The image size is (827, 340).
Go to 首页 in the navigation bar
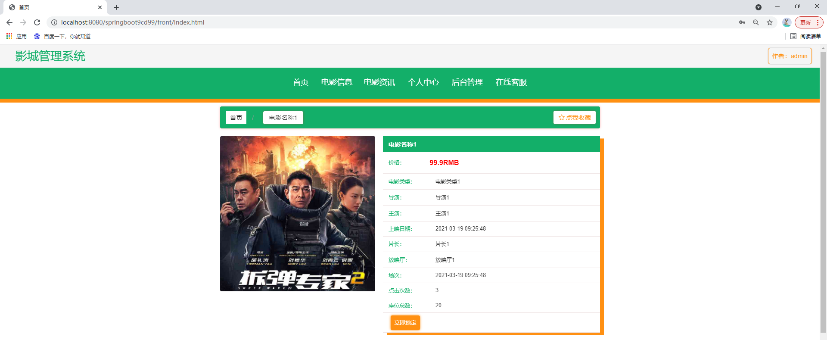tap(301, 82)
